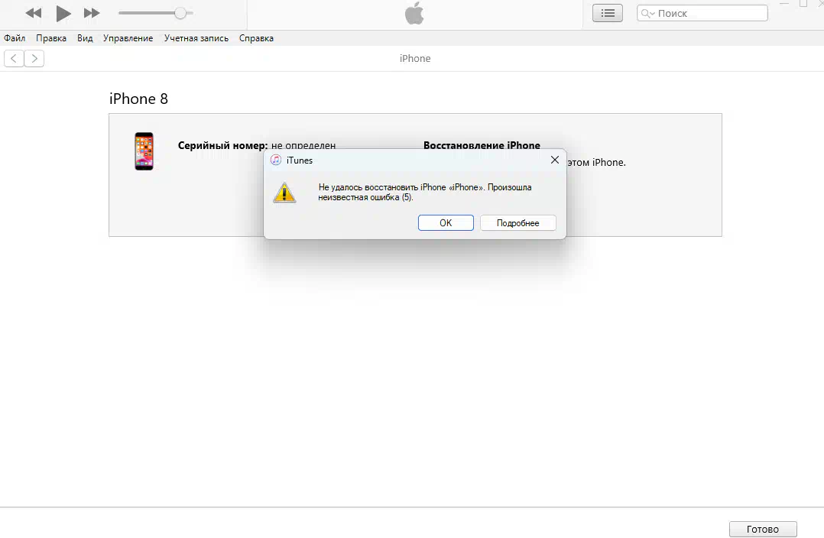Open the search magnifier dropdown
This screenshot has width=824, height=538.
coord(647,13)
